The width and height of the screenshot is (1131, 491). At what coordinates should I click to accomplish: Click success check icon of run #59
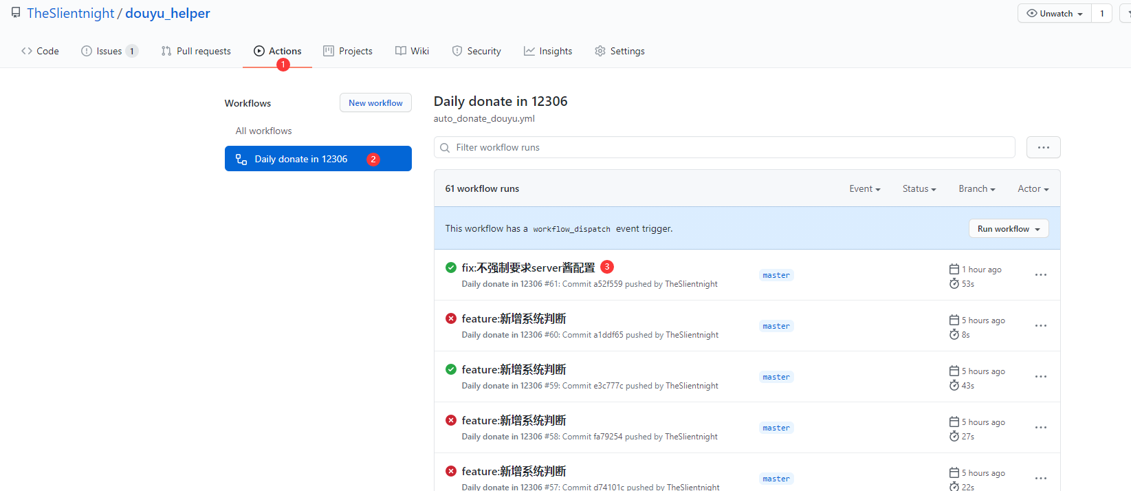point(451,369)
